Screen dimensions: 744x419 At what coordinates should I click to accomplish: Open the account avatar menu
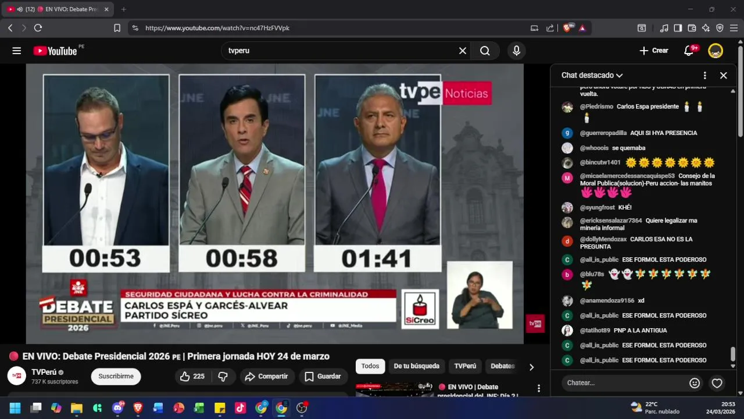click(716, 51)
